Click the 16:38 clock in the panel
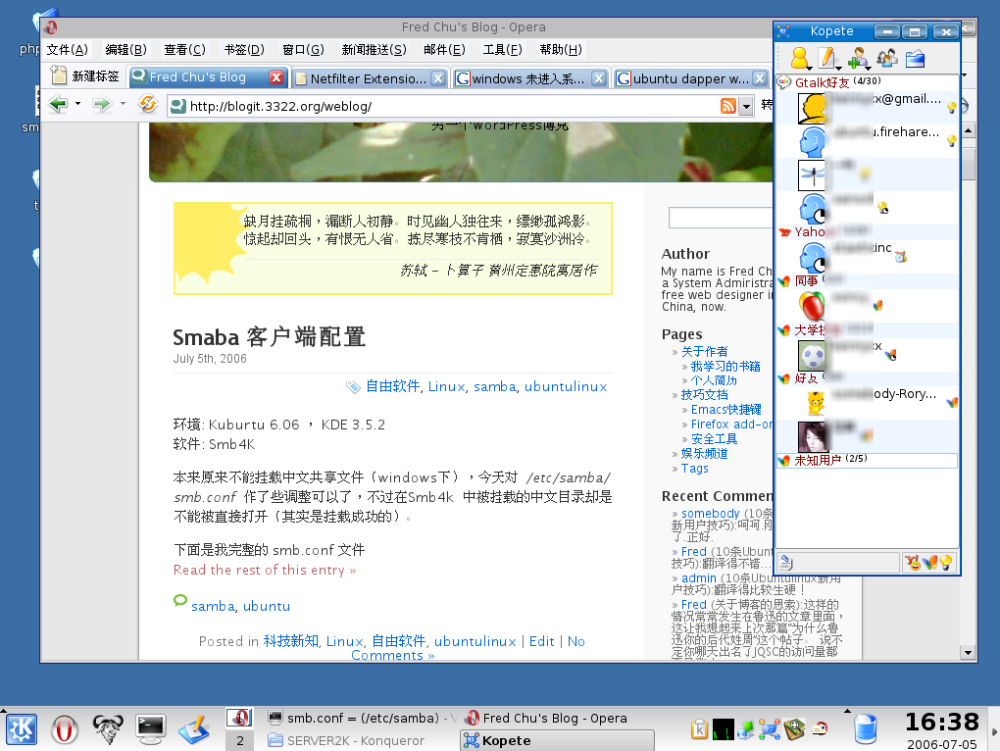The width and height of the screenshot is (1000, 751). pos(942,722)
